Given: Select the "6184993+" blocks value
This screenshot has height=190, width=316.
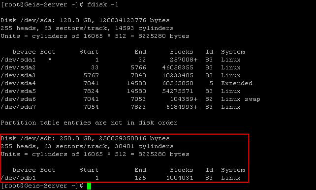Looking at the screenshot, I should pyautogui.click(x=182, y=107).
